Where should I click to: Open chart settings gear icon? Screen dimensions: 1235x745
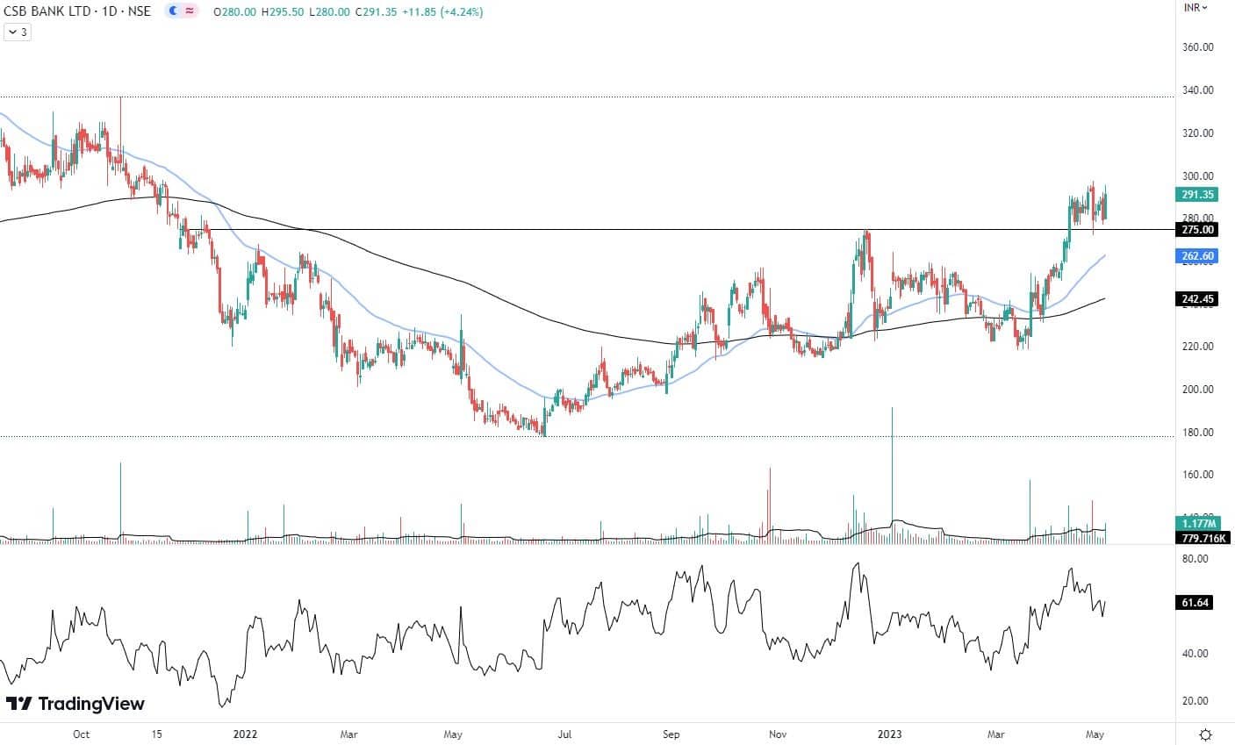1206,734
